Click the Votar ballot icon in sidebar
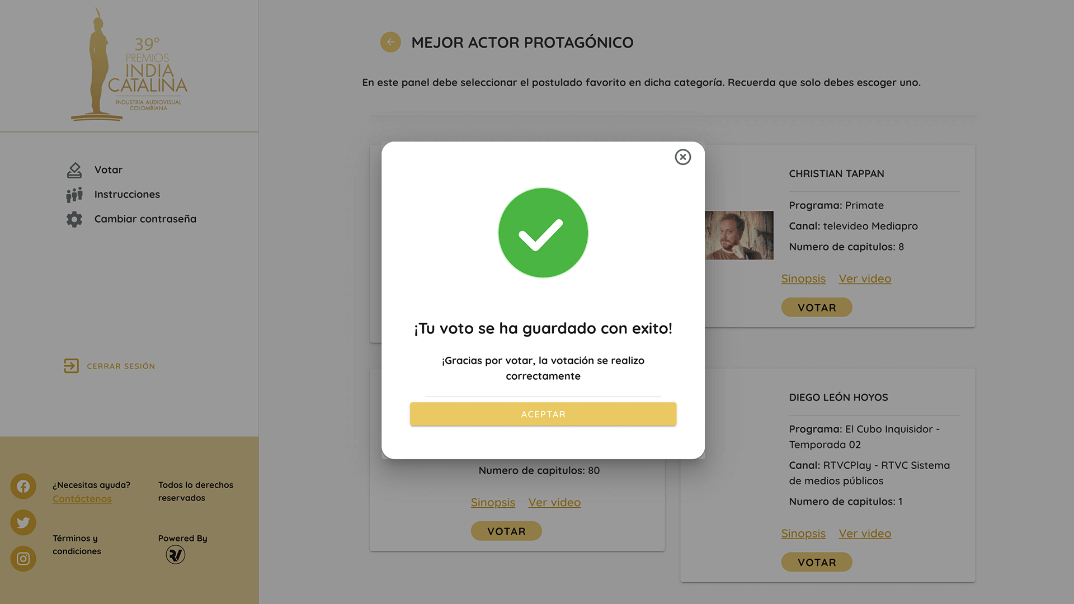The height and width of the screenshot is (604, 1074). click(74, 170)
